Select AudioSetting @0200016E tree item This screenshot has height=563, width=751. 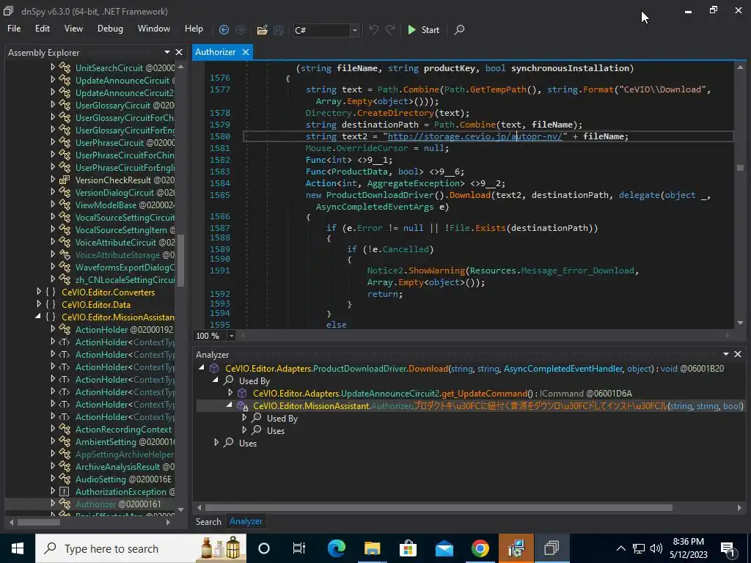123,479
